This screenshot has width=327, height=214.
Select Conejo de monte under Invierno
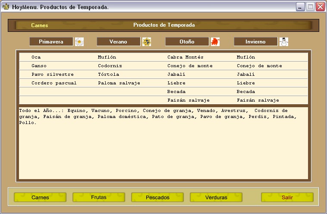point(259,66)
